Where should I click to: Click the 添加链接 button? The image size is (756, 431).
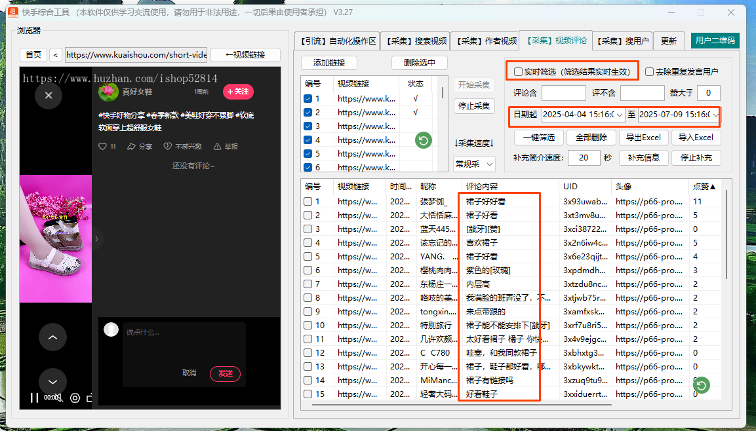[x=329, y=63]
